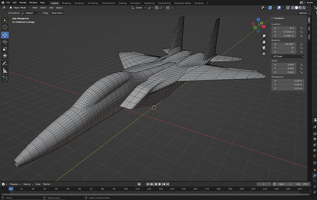Jump to the timeline end frame
This screenshot has height=200, width=317.
(168, 184)
